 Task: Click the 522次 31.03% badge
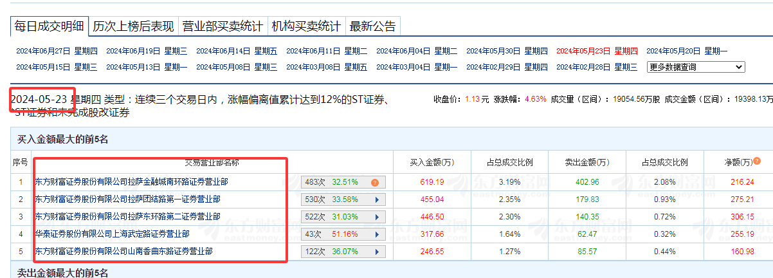click(343, 217)
